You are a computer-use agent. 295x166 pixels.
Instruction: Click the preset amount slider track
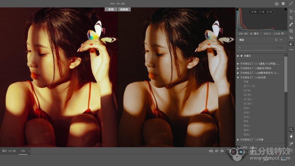coord(261,50)
